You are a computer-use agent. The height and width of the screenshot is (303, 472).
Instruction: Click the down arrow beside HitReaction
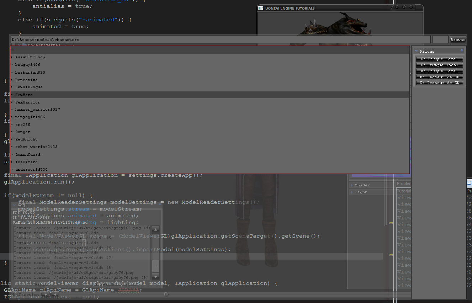click(45, 294)
